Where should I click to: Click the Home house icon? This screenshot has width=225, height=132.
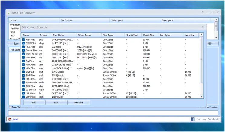(x=9, y=119)
